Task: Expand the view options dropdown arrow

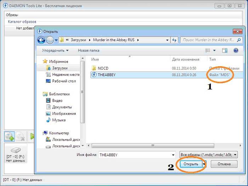Action: (x=214, y=51)
